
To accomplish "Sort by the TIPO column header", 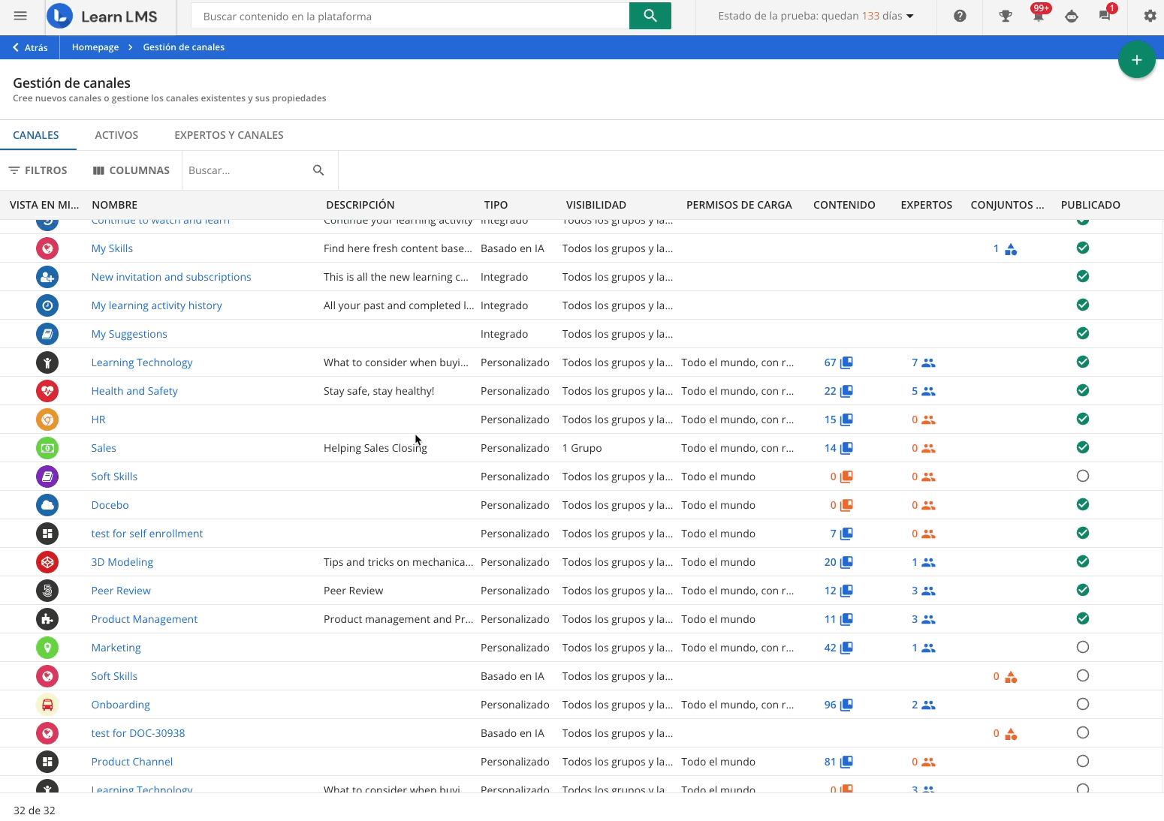I will (x=496, y=205).
